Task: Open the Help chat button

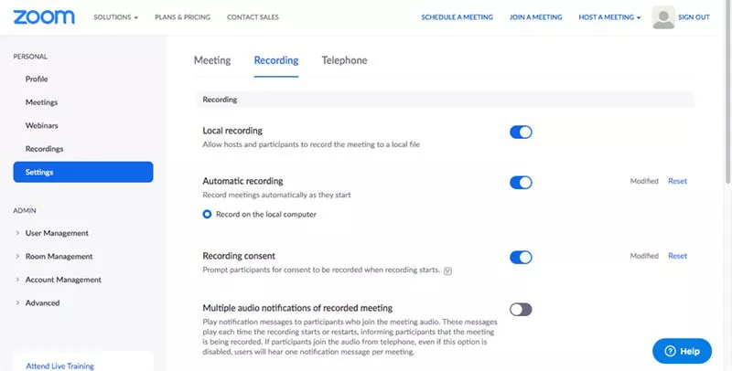Action: [x=682, y=351]
